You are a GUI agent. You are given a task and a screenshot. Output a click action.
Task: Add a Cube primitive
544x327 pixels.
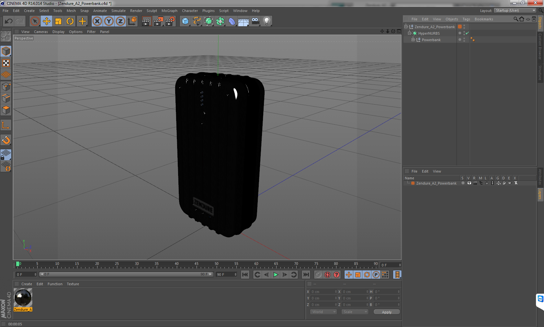[185, 21]
